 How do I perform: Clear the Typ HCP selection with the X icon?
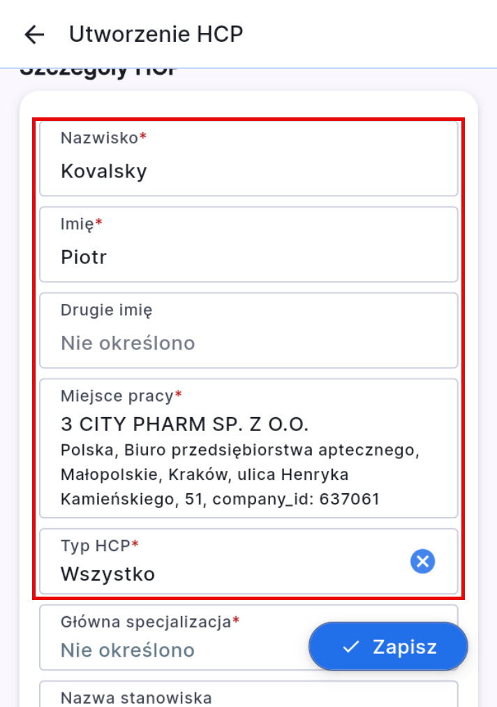(422, 561)
